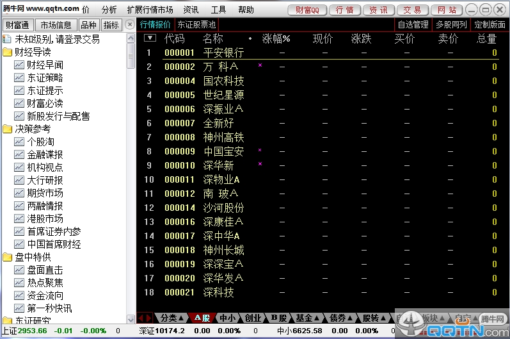Collapse the 决策参考 folder
The image size is (510, 339).
tap(7, 129)
